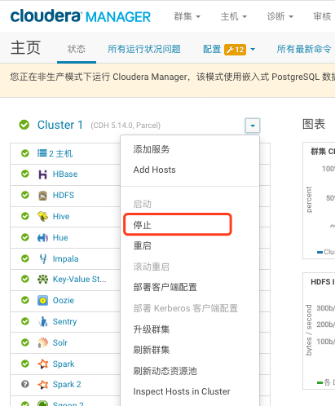
Task: Toggle the Cluster 1 actions dropdown button
Action: click(x=253, y=126)
